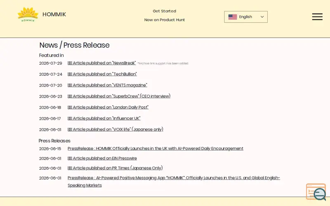Screen dimensions: 330x206
Task: Click the Press Releases subheading
Action: pyautogui.click(x=54, y=141)
